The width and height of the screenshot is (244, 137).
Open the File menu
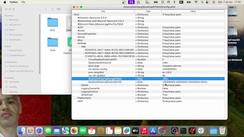[x=23, y=2]
